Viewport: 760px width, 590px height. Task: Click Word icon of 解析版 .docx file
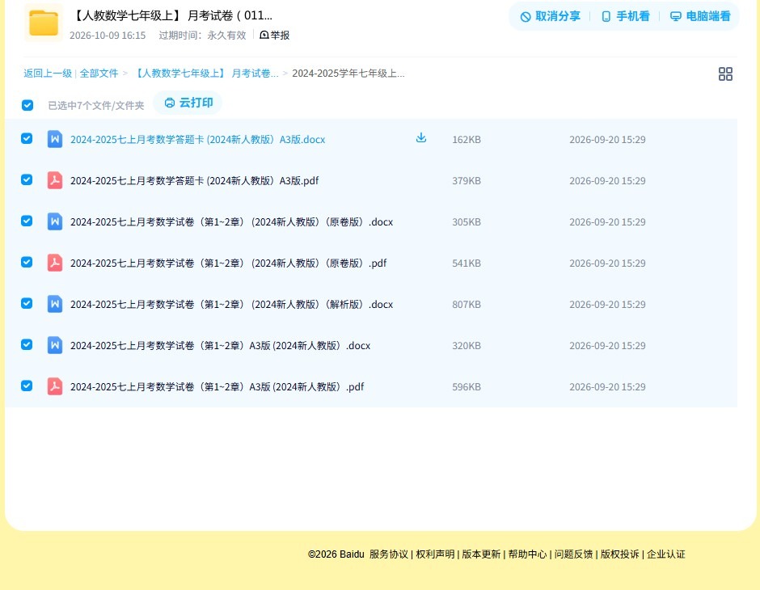pos(55,304)
